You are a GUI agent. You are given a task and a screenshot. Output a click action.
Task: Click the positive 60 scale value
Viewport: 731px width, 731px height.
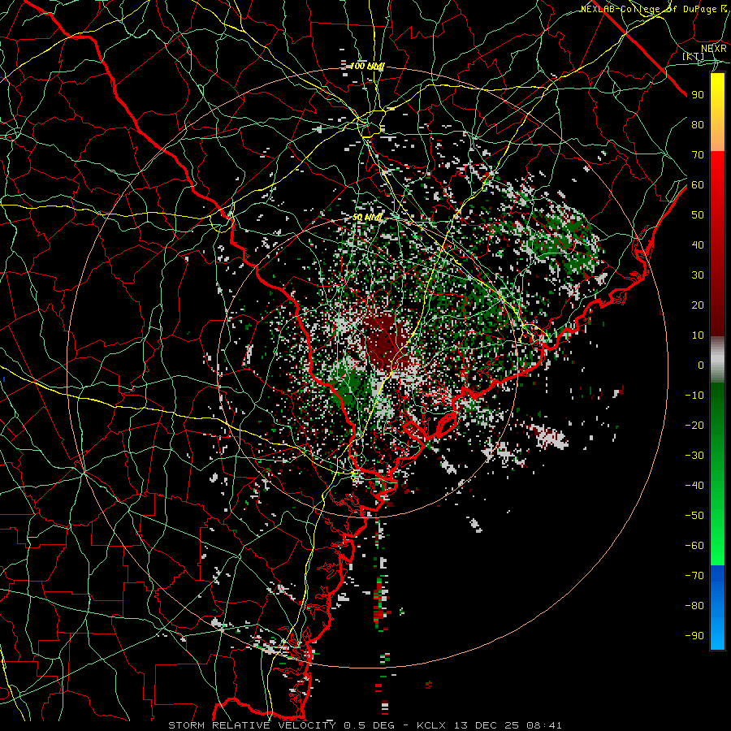pos(698,185)
